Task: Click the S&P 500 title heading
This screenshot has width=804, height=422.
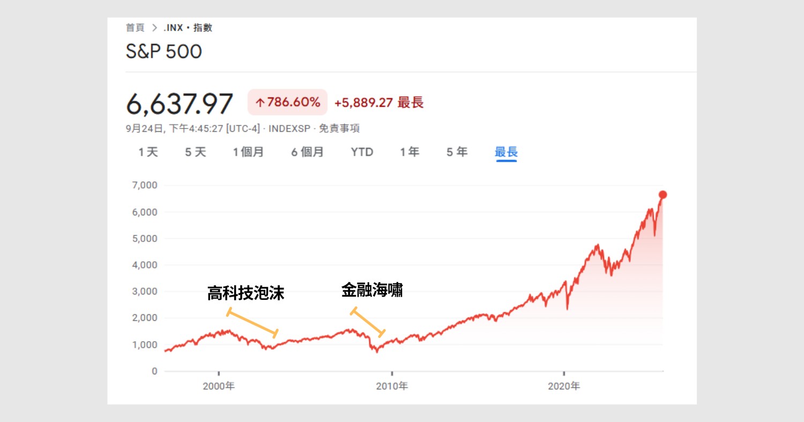Action: click(163, 51)
